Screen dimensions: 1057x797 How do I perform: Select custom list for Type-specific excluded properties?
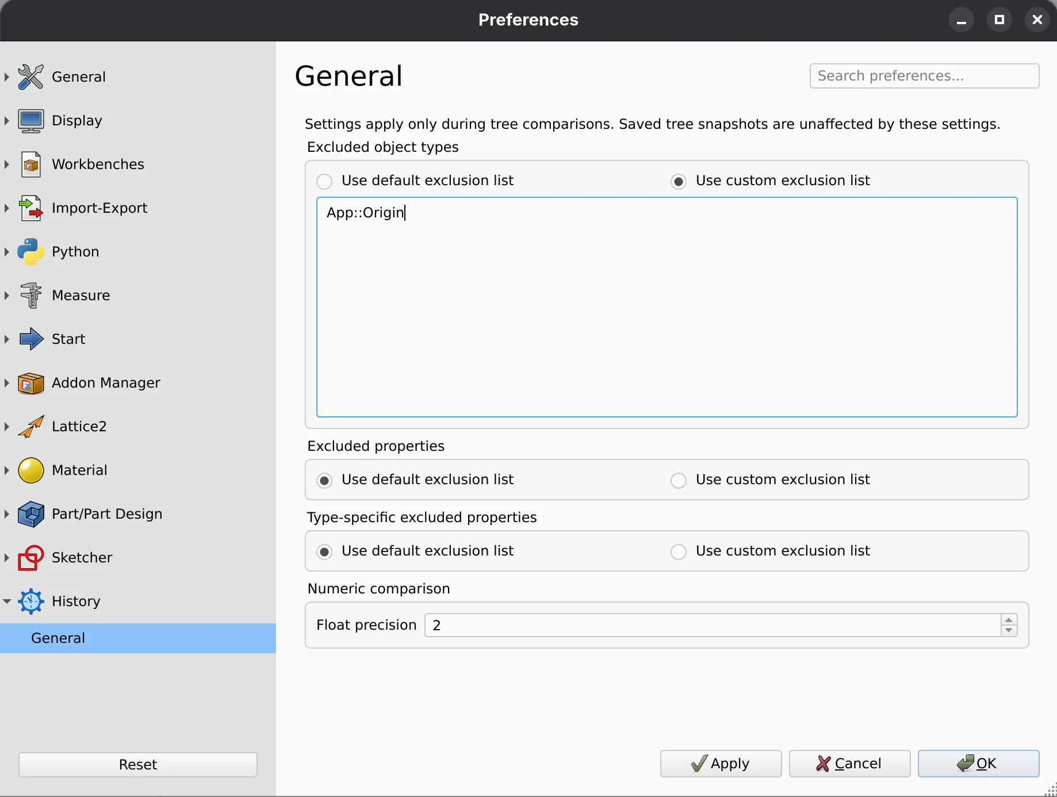tap(679, 552)
